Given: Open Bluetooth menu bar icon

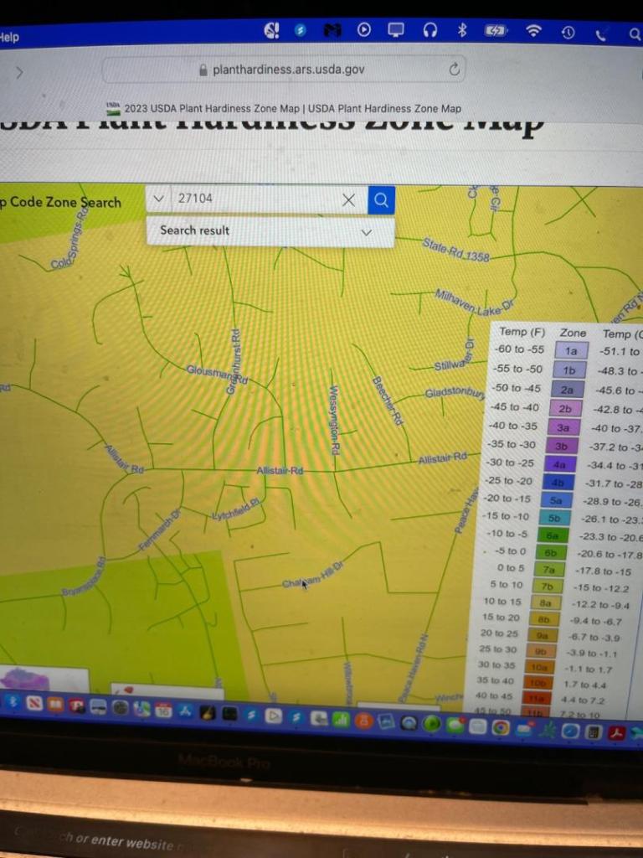Looking at the screenshot, I should [x=461, y=31].
